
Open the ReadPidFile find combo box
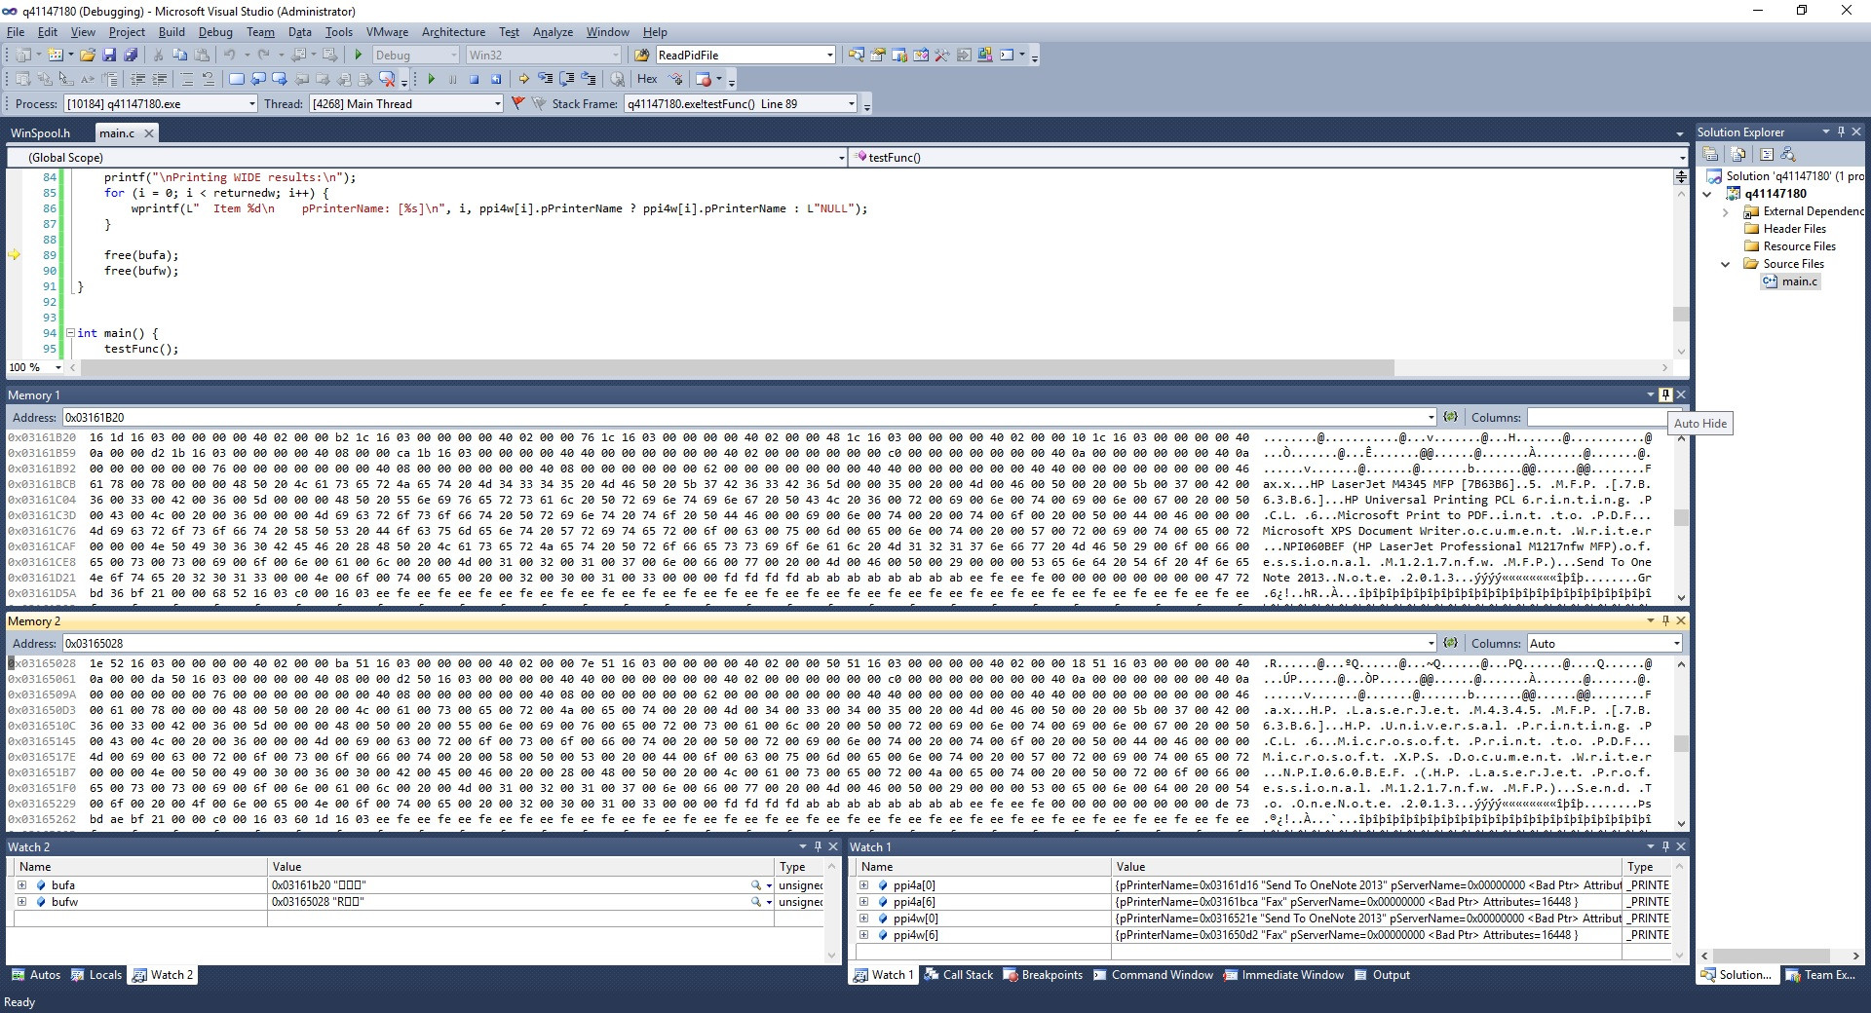745,55
